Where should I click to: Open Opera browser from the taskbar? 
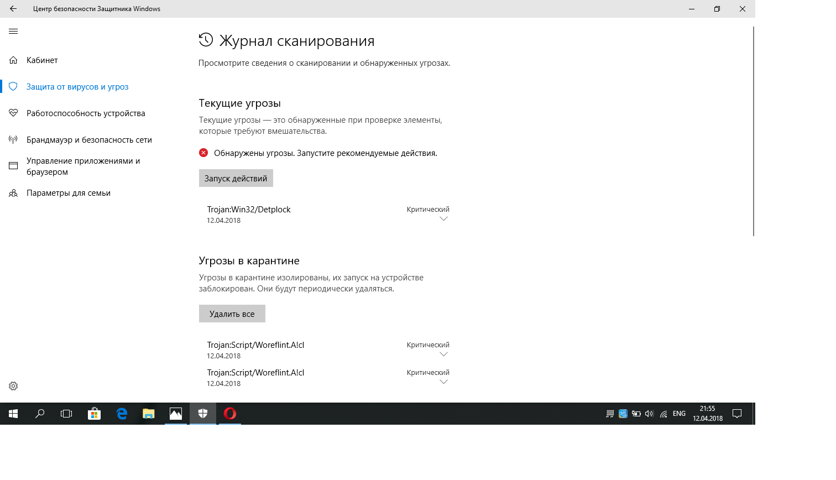230,414
